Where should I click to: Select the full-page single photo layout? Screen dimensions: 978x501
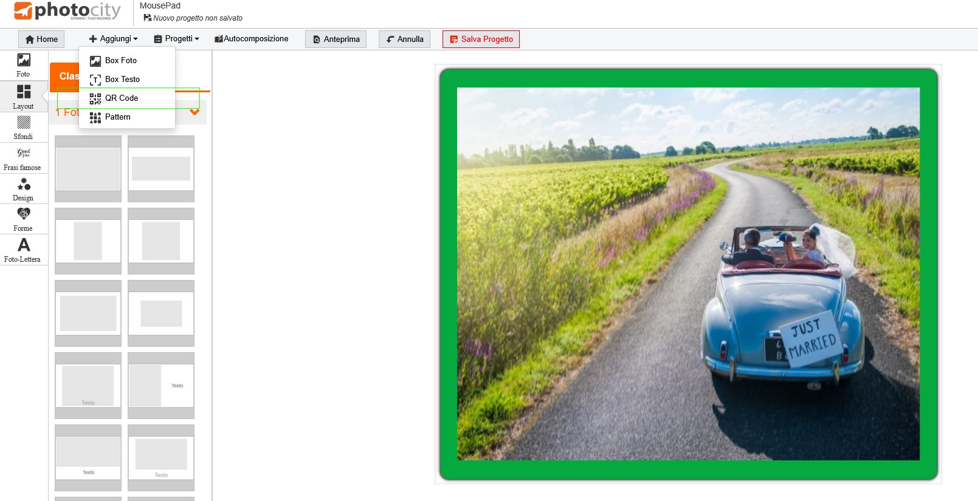[x=88, y=169]
